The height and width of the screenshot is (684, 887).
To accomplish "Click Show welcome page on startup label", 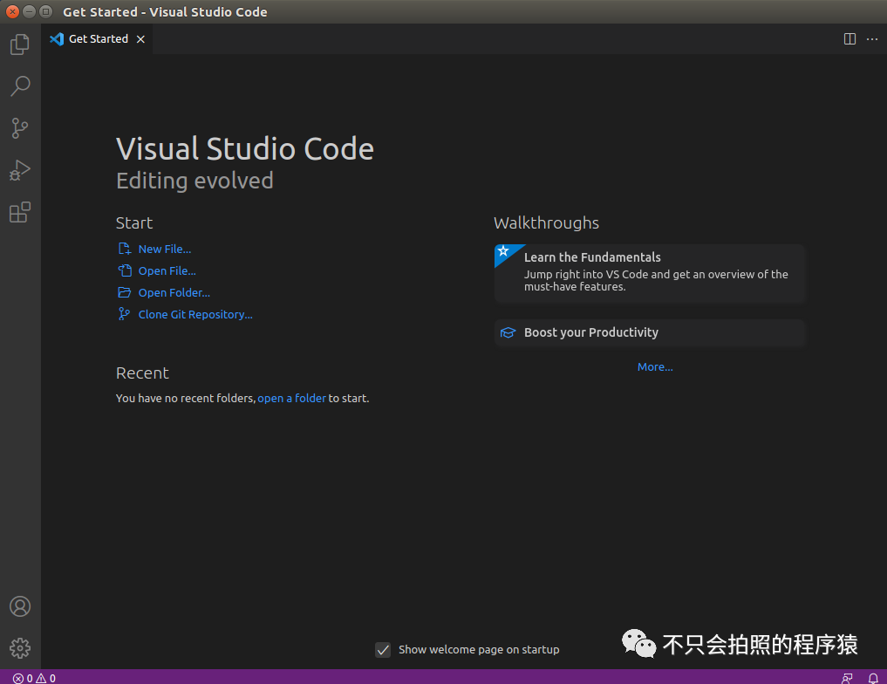I will (479, 649).
